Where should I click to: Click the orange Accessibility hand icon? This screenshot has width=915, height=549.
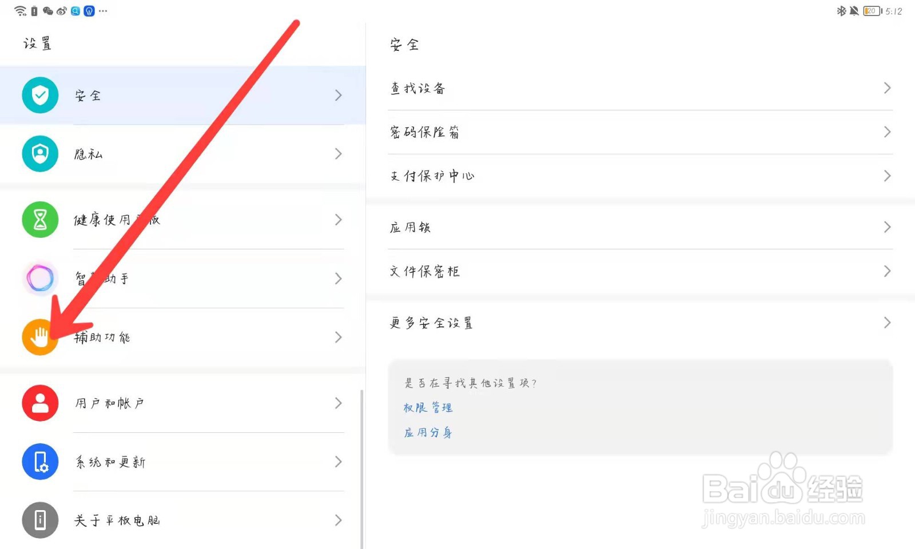click(40, 337)
